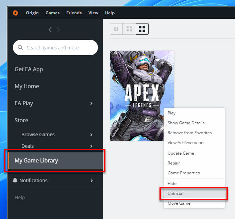Expand the EA Play submenu arrow
This screenshot has height=219, width=235.
click(x=91, y=103)
